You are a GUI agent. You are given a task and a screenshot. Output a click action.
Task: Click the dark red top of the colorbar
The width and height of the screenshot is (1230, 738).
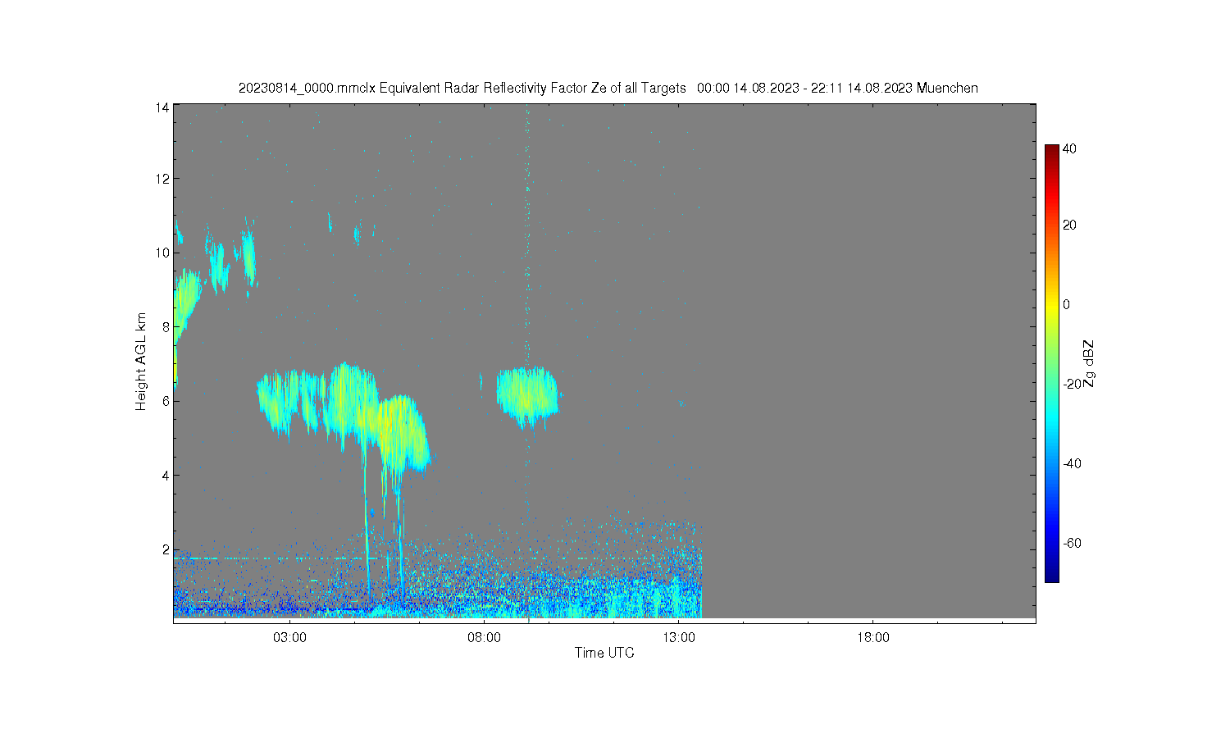click(x=1051, y=152)
